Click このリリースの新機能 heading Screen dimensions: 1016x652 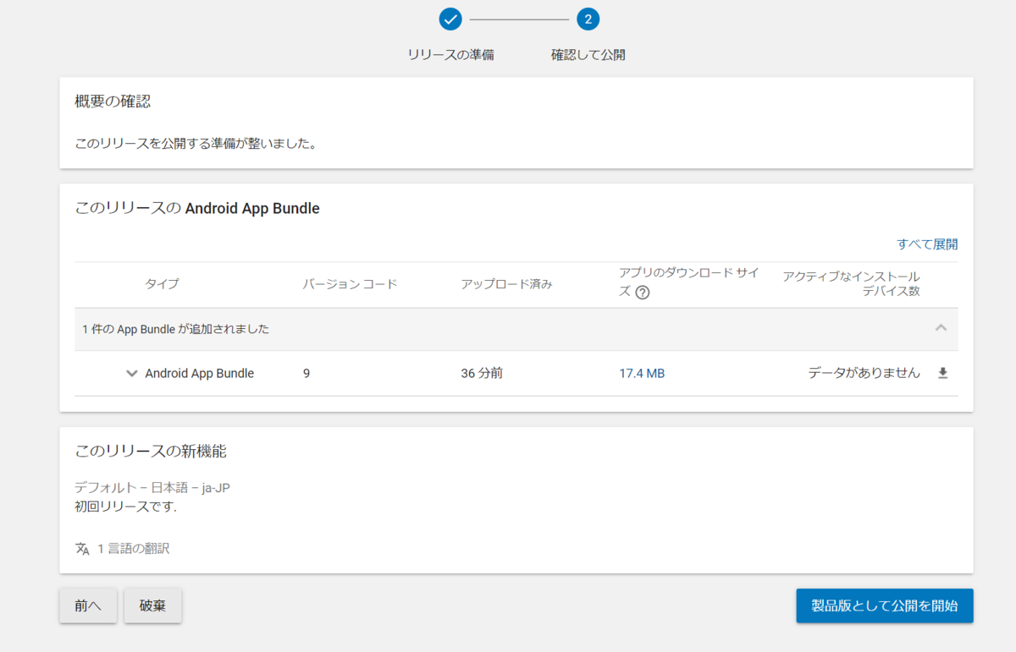(151, 452)
